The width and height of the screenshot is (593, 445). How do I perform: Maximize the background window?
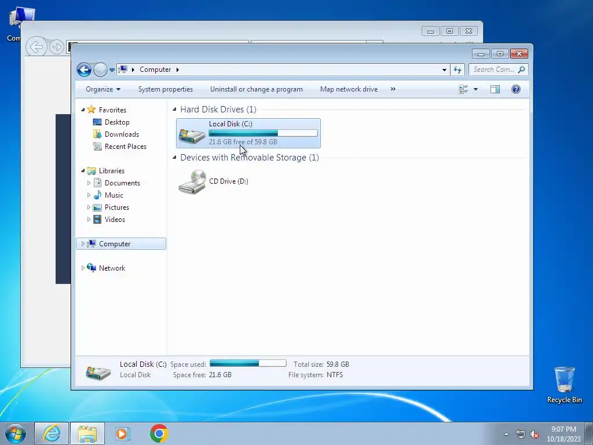pos(449,31)
